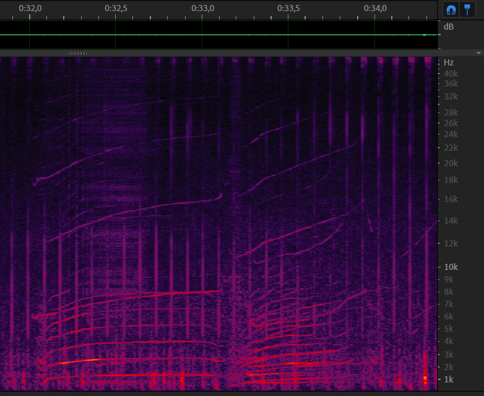The height and width of the screenshot is (396, 484).
Task: Click the 9k frequency label
Action: pos(449,279)
